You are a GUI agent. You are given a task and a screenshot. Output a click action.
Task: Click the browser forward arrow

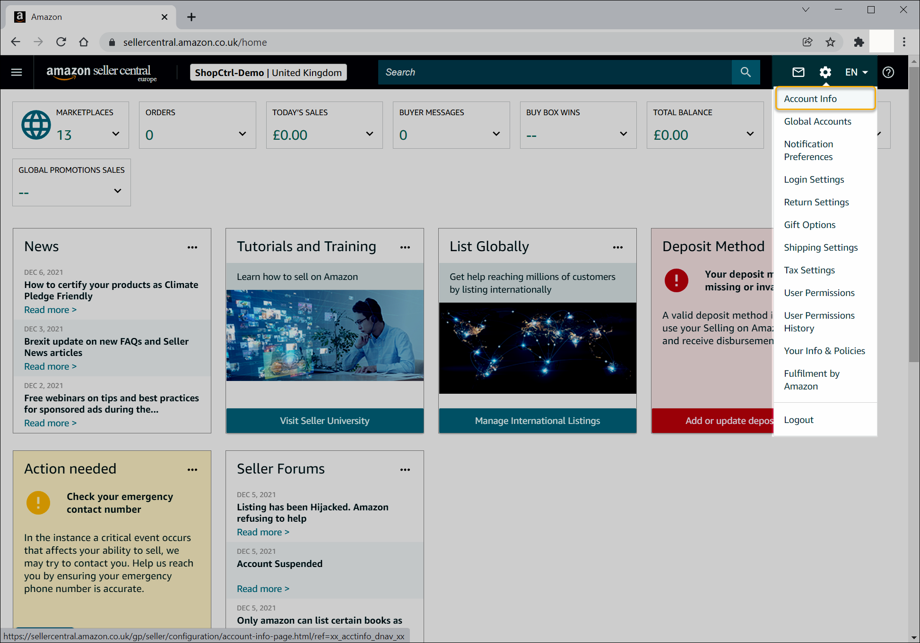click(x=38, y=42)
